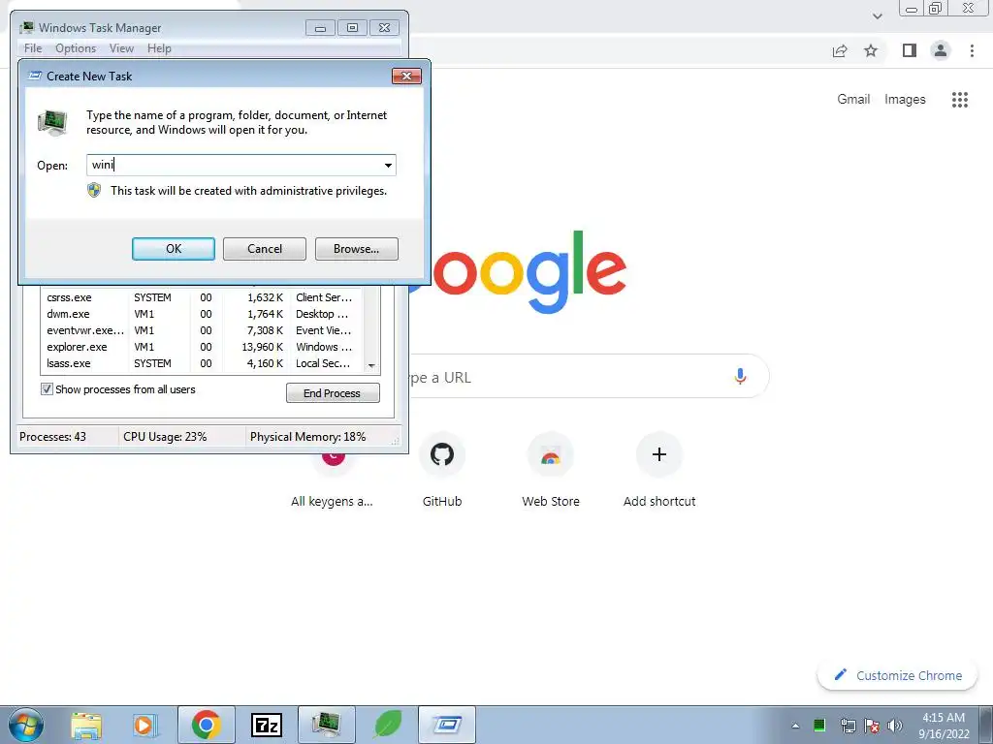993x744 pixels.
Task: Select the dwm.exe process row
Action: click(x=203, y=314)
